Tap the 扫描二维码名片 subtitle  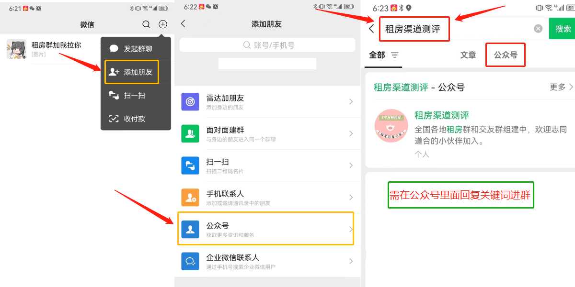(225, 171)
